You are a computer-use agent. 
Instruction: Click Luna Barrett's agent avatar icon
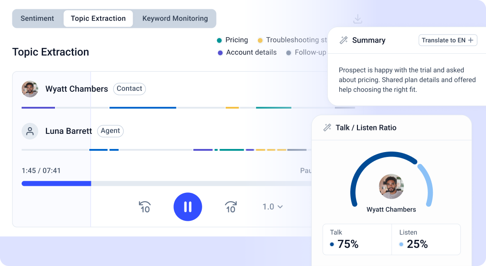[x=30, y=131]
